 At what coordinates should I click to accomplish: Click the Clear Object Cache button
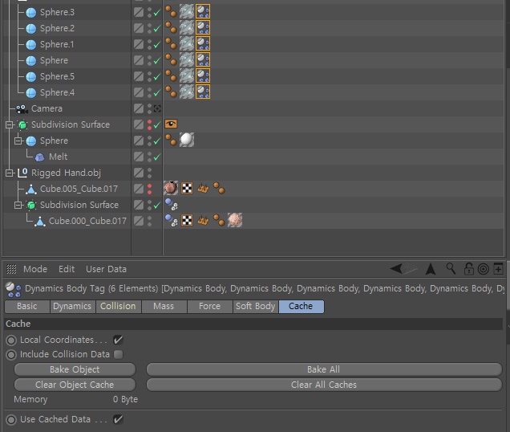[75, 385]
